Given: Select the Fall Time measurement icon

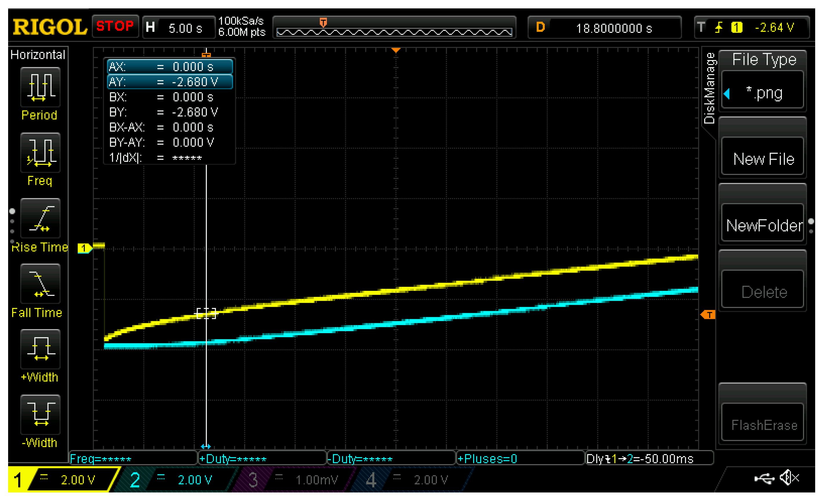Looking at the screenshot, I should (x=40, y=284).
